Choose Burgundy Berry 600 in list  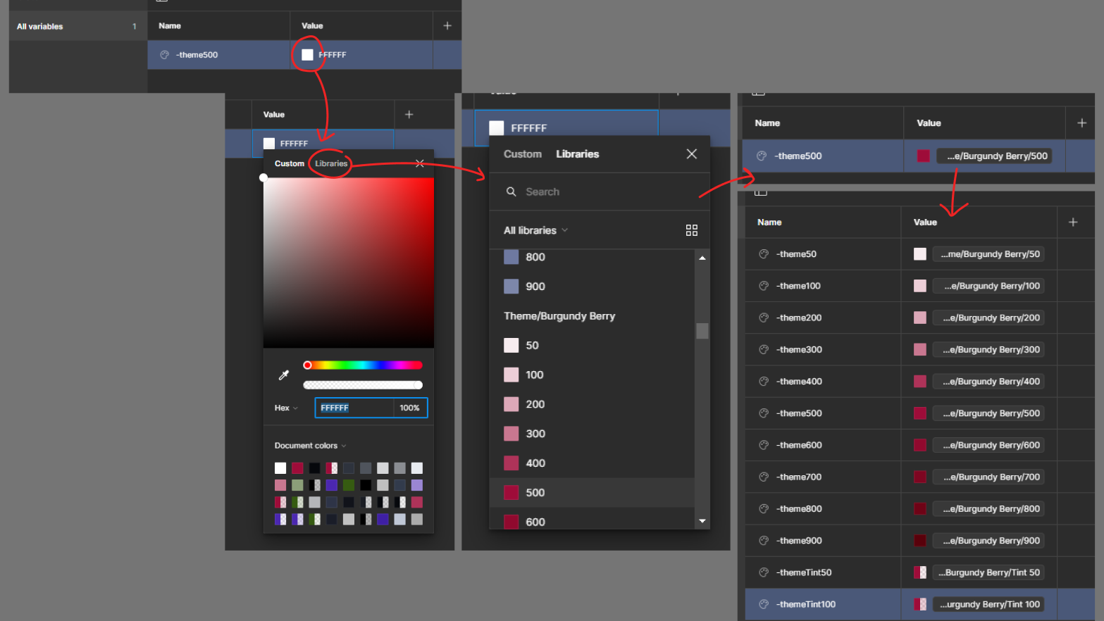point(592,522)
